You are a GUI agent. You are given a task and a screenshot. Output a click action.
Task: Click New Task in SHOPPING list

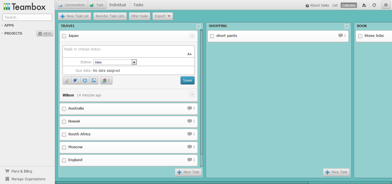(x=336, y=172)
